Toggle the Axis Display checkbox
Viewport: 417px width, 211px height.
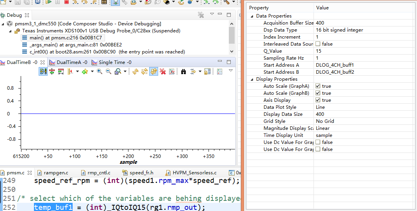tap(318, 100)
